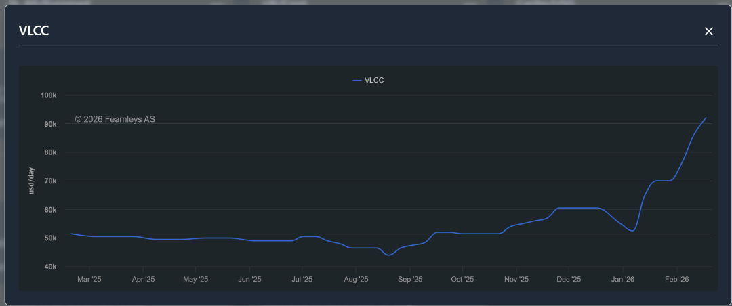Click the usd/day y-axis title
The width and height of the screenshot is (732, 306).
pos(31,181)
